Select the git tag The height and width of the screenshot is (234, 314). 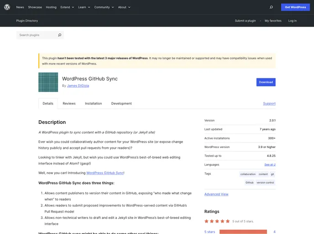[x=272, y=174]
